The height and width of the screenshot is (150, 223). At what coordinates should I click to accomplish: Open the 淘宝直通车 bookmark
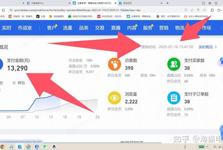click(x=56, y=17)
